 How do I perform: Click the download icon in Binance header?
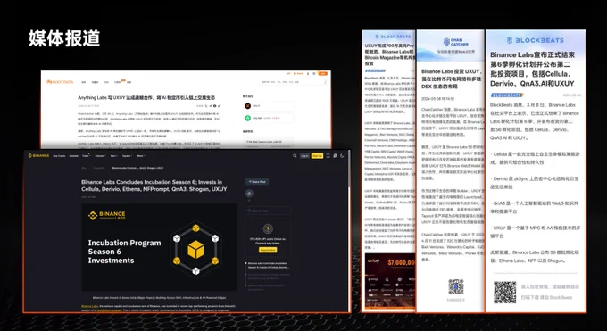coord(328,155)
